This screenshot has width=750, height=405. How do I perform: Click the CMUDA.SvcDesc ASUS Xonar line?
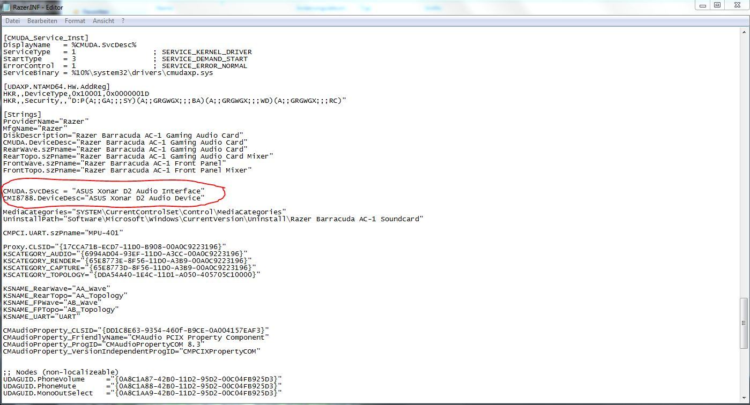point(103,191)
